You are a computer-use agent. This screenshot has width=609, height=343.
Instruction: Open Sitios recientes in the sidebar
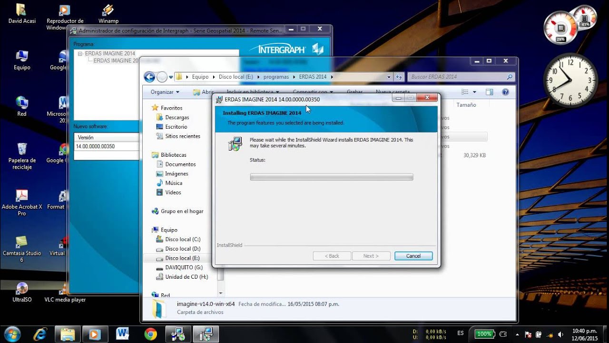pyautogui.click(x=183, y=136)
